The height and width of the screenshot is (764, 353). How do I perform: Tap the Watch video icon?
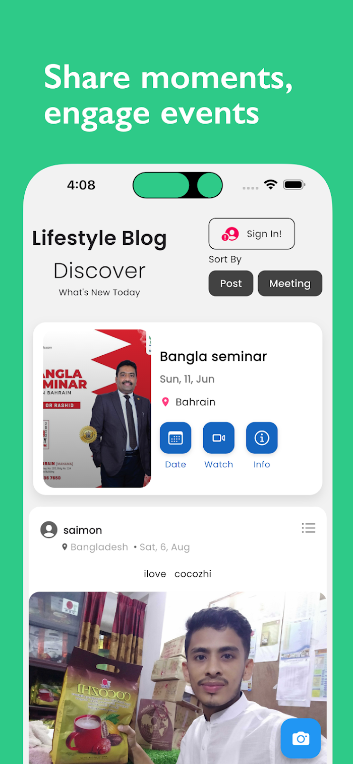tap(219, 438)
